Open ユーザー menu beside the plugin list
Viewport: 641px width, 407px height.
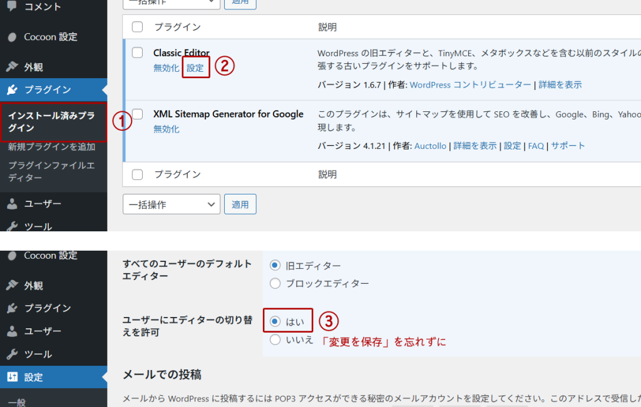(x=43, y=204)
